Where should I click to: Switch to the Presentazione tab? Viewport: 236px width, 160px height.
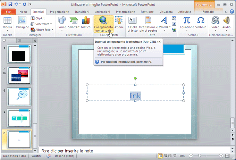point(125,11)
